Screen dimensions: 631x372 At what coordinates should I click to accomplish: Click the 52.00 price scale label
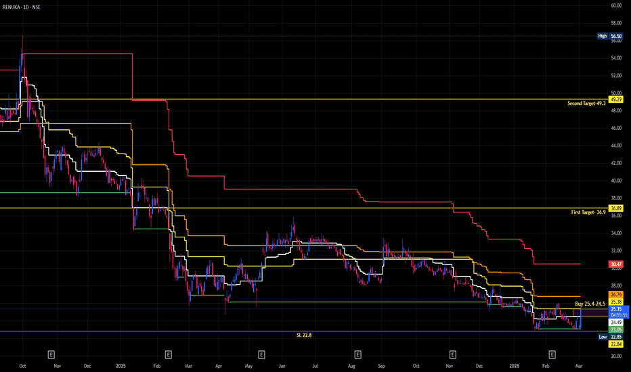(x=616, y=76)
